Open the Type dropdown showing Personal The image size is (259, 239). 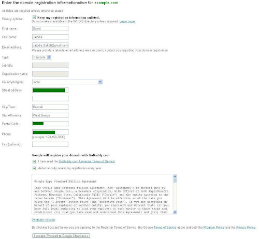tap(41, 57)
